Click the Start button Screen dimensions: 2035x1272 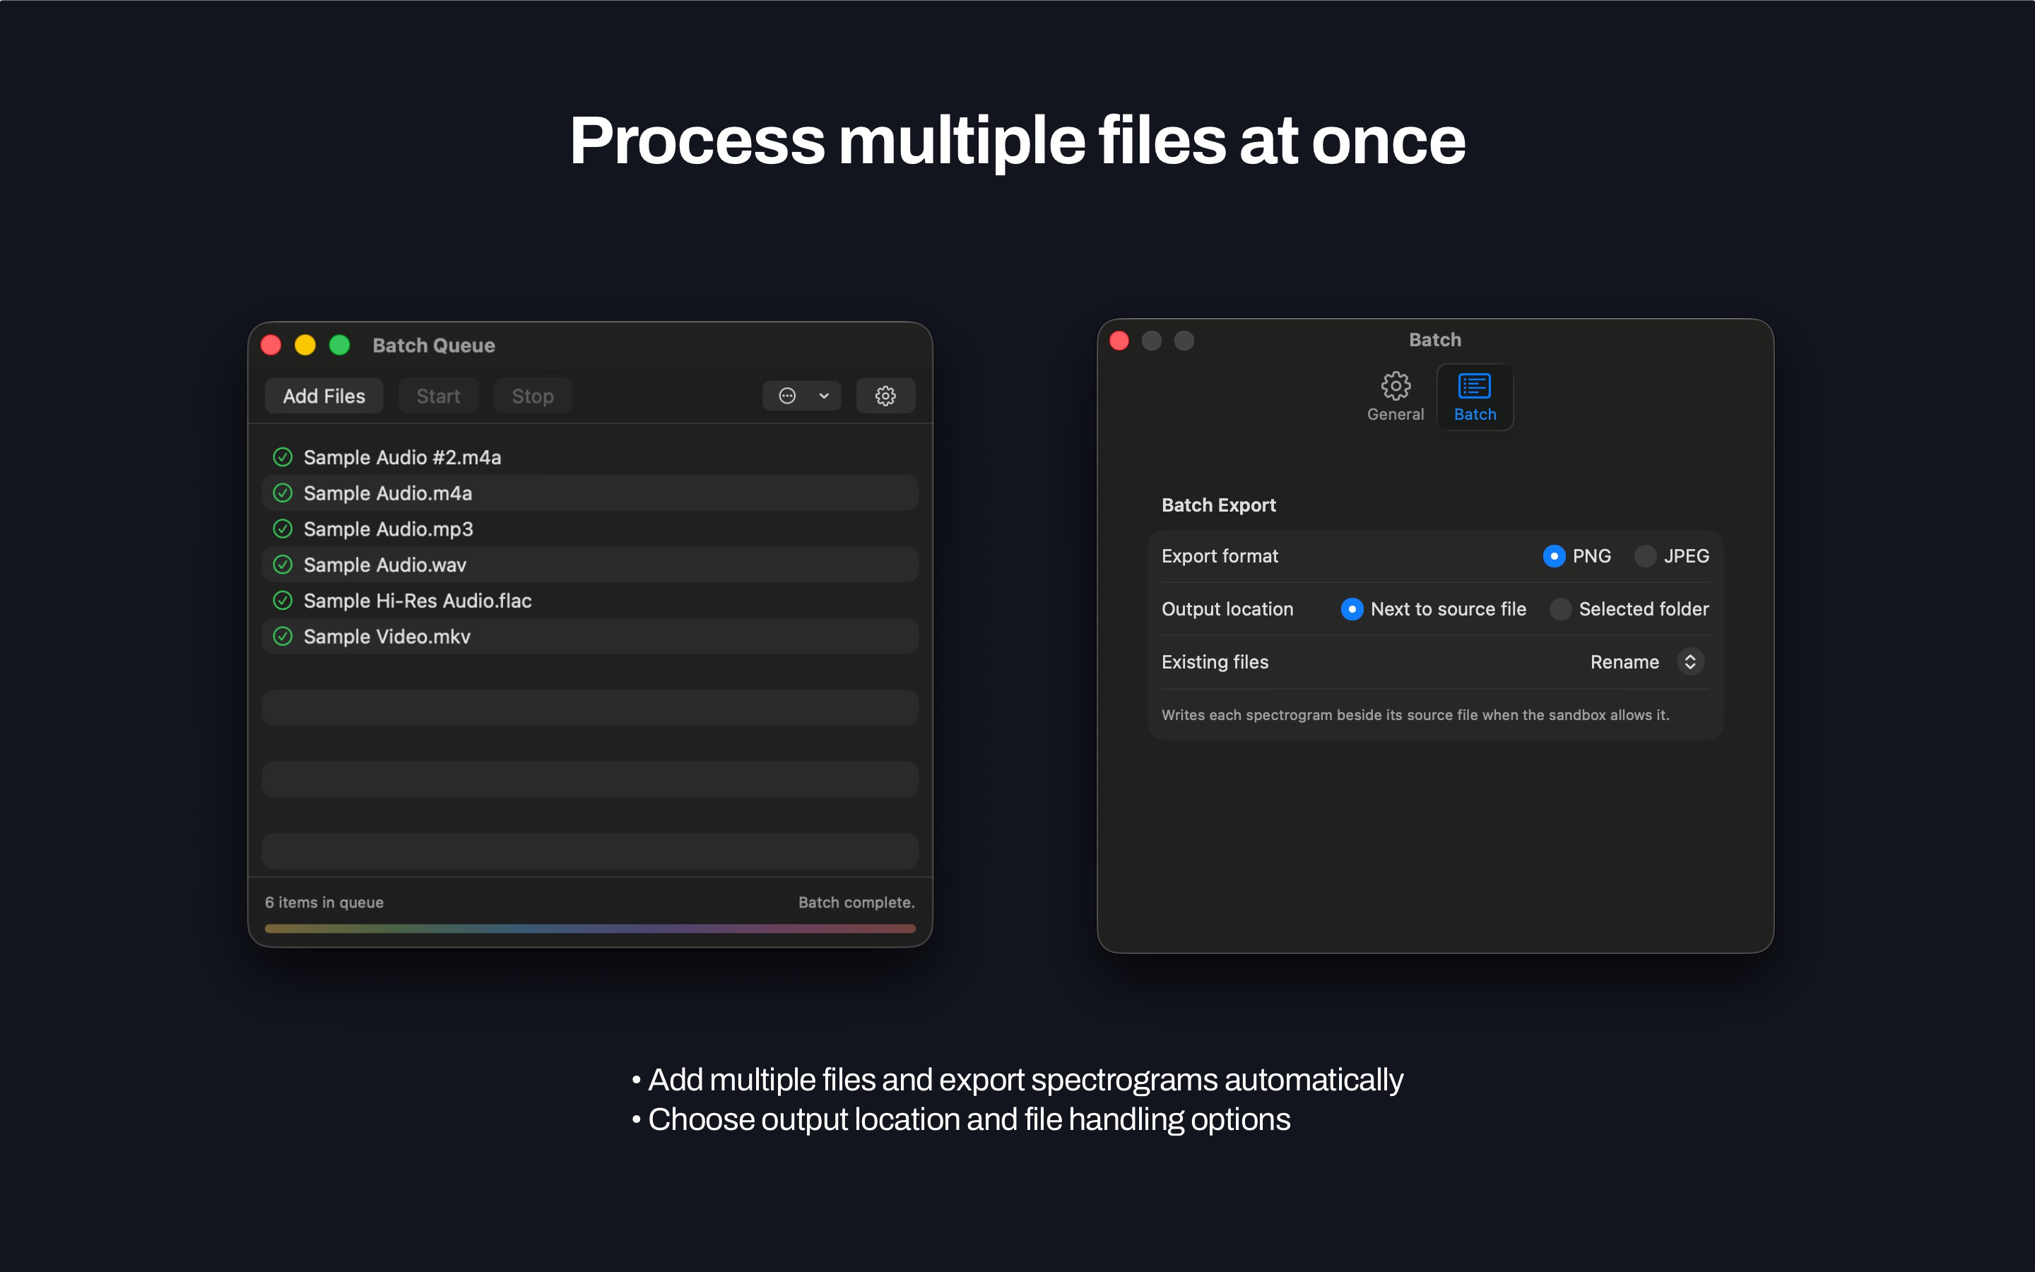click(x=438, y=396)
